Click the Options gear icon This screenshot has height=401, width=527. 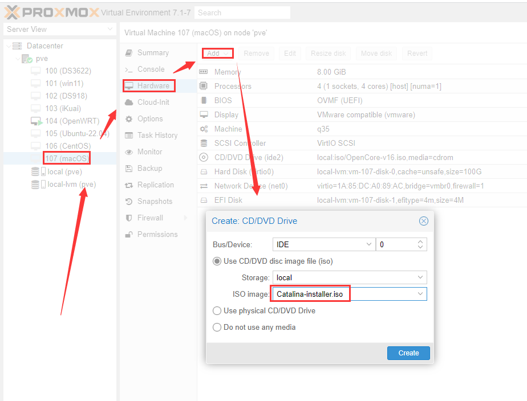128,119
